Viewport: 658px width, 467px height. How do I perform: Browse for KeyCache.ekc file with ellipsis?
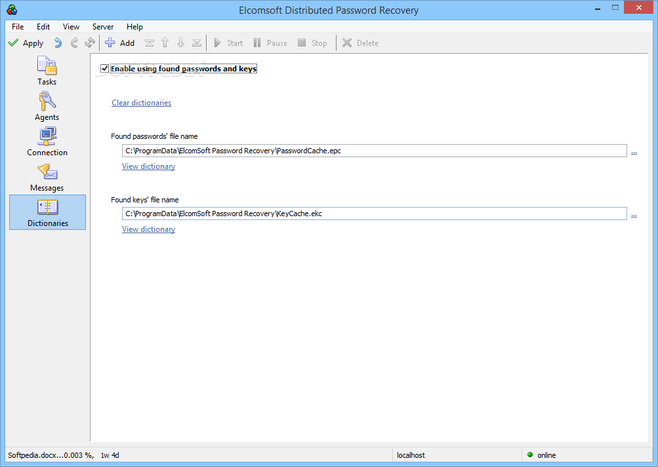coord(634,214)
